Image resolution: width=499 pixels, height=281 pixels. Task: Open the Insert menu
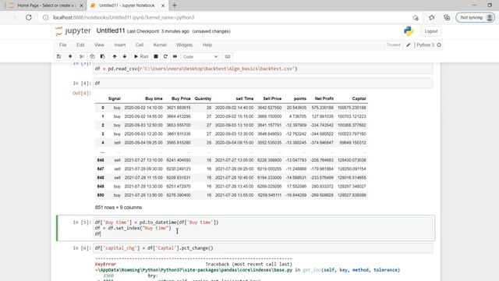[120, 45]
